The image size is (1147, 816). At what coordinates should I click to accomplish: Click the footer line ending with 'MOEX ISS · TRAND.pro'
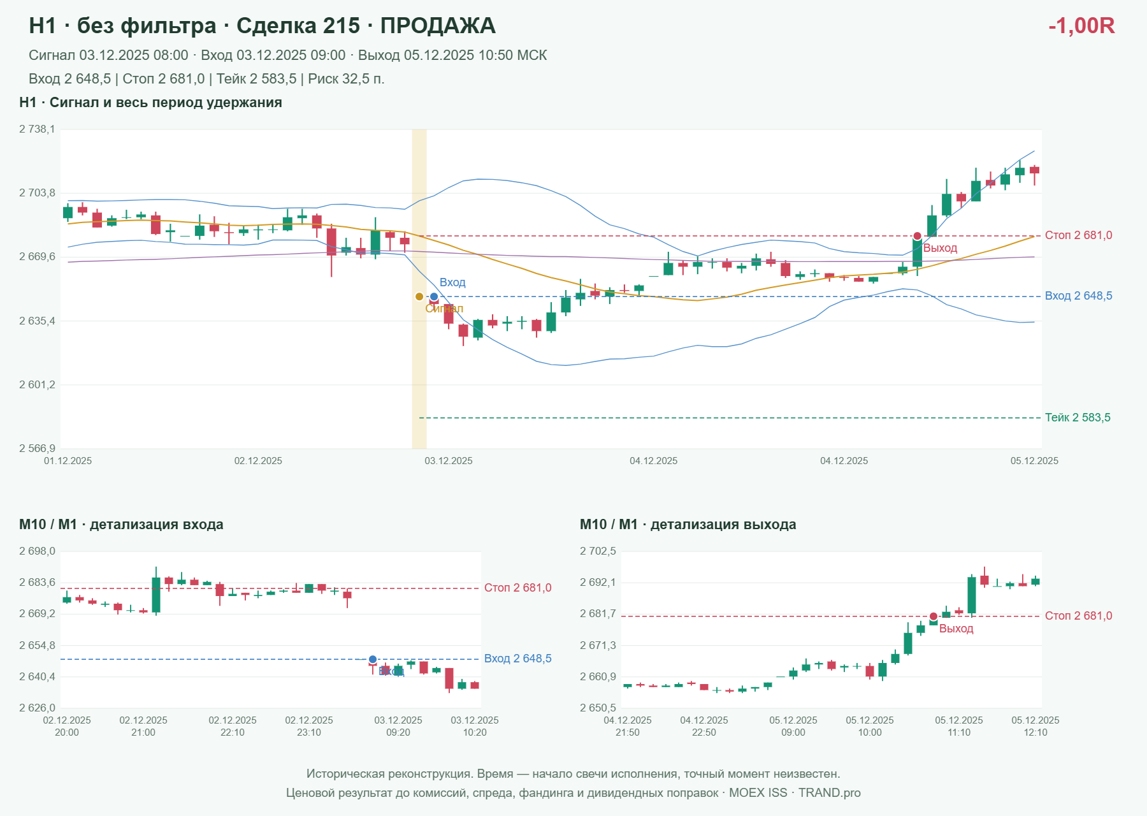click(x=573, y=793)
